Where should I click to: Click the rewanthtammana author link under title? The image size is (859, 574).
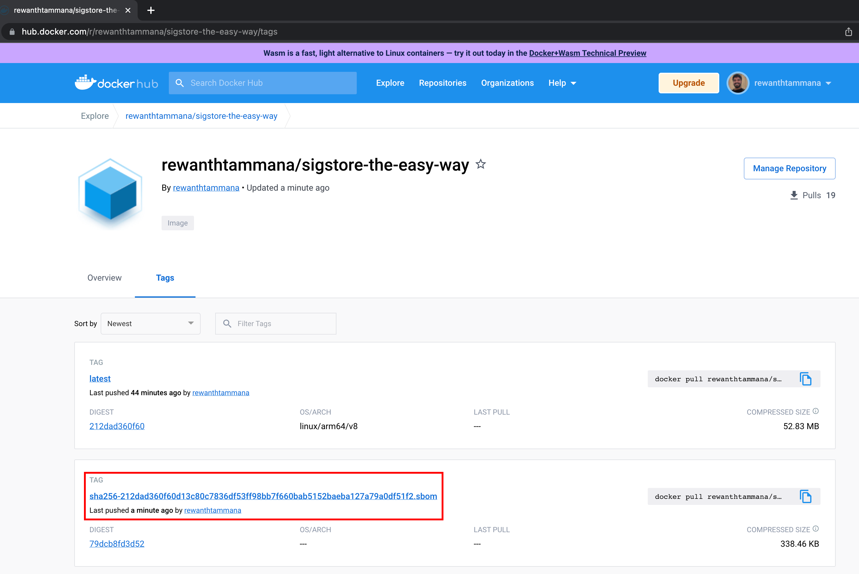point(206,188)
